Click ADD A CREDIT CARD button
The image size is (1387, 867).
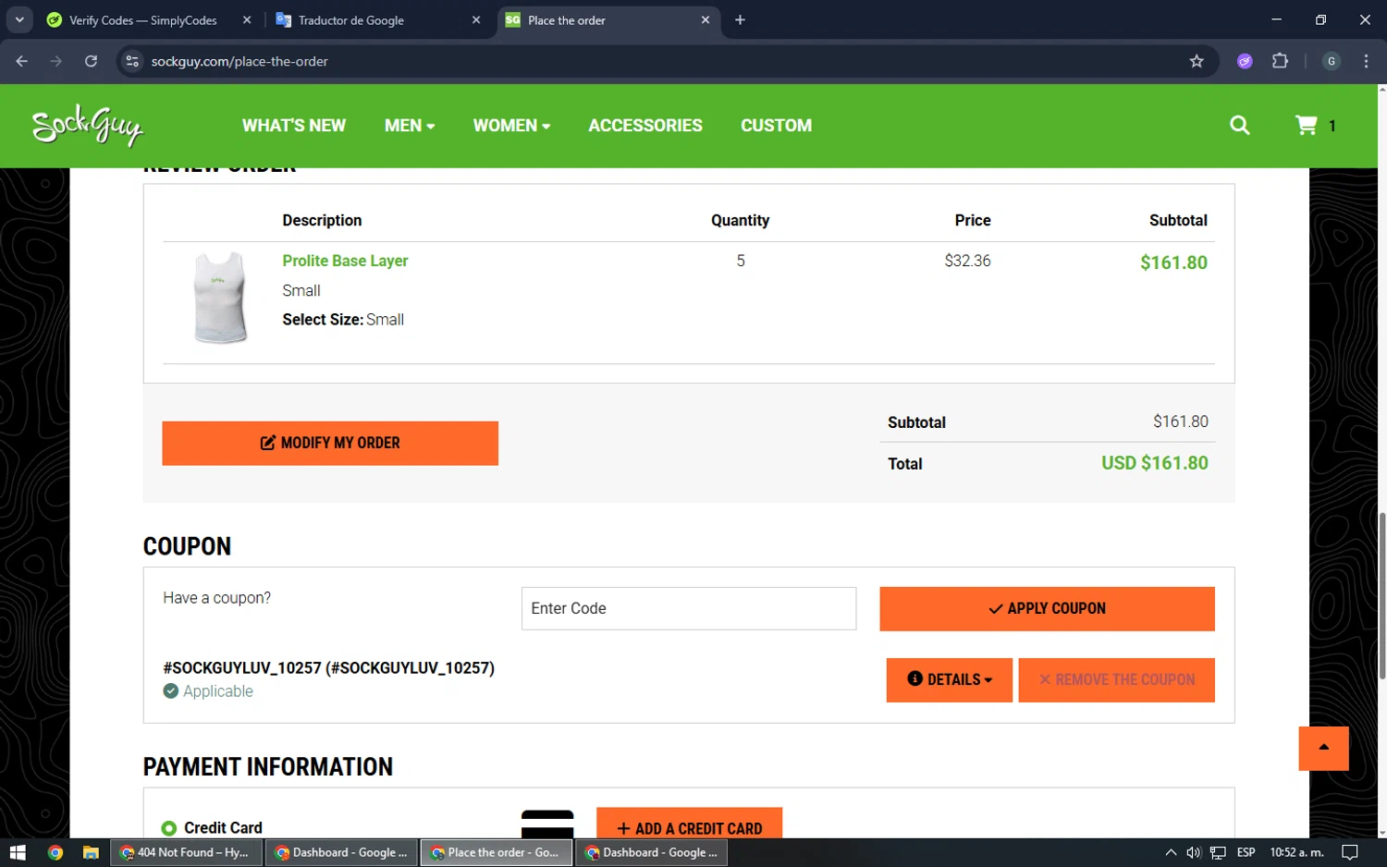click(689, 824)
